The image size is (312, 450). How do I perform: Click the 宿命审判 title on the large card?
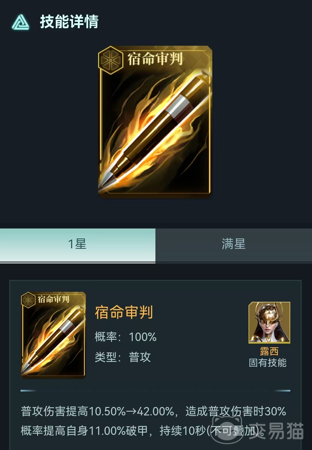[155, 59]
